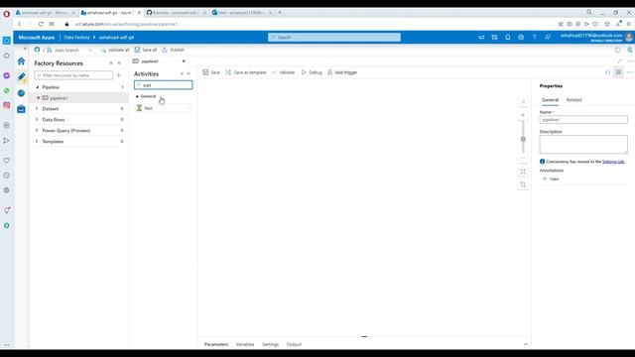This screenshot has height=357, width=635.
Task: Open the Azure feedback icon
Action: coord(548,38)
